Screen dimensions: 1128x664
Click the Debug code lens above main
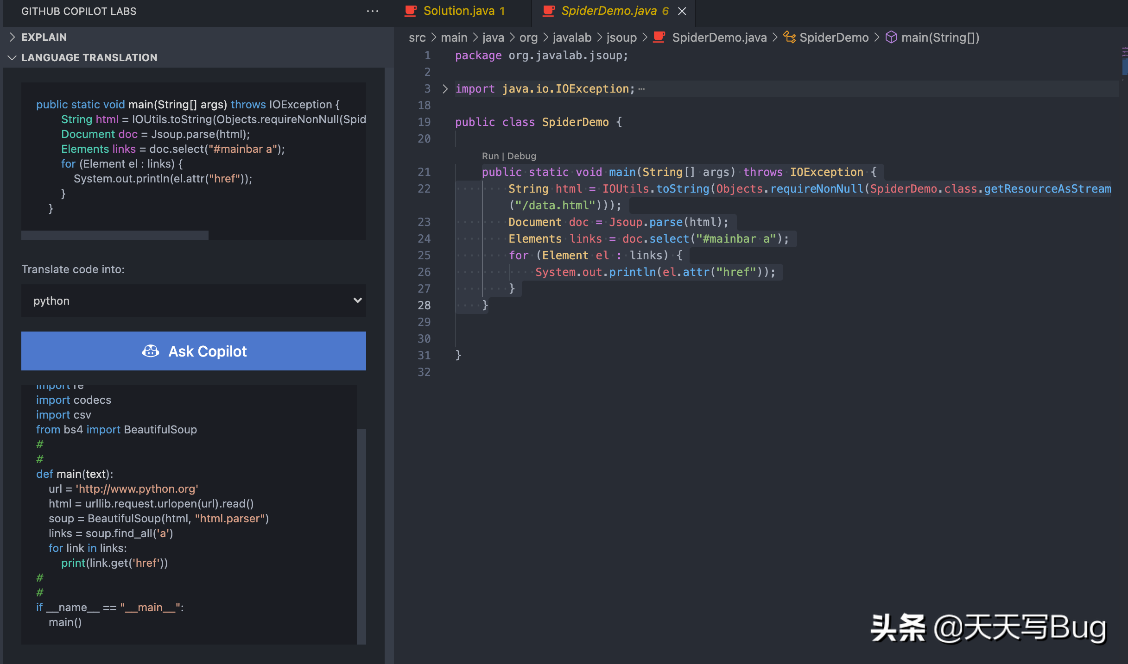[522, 156]
